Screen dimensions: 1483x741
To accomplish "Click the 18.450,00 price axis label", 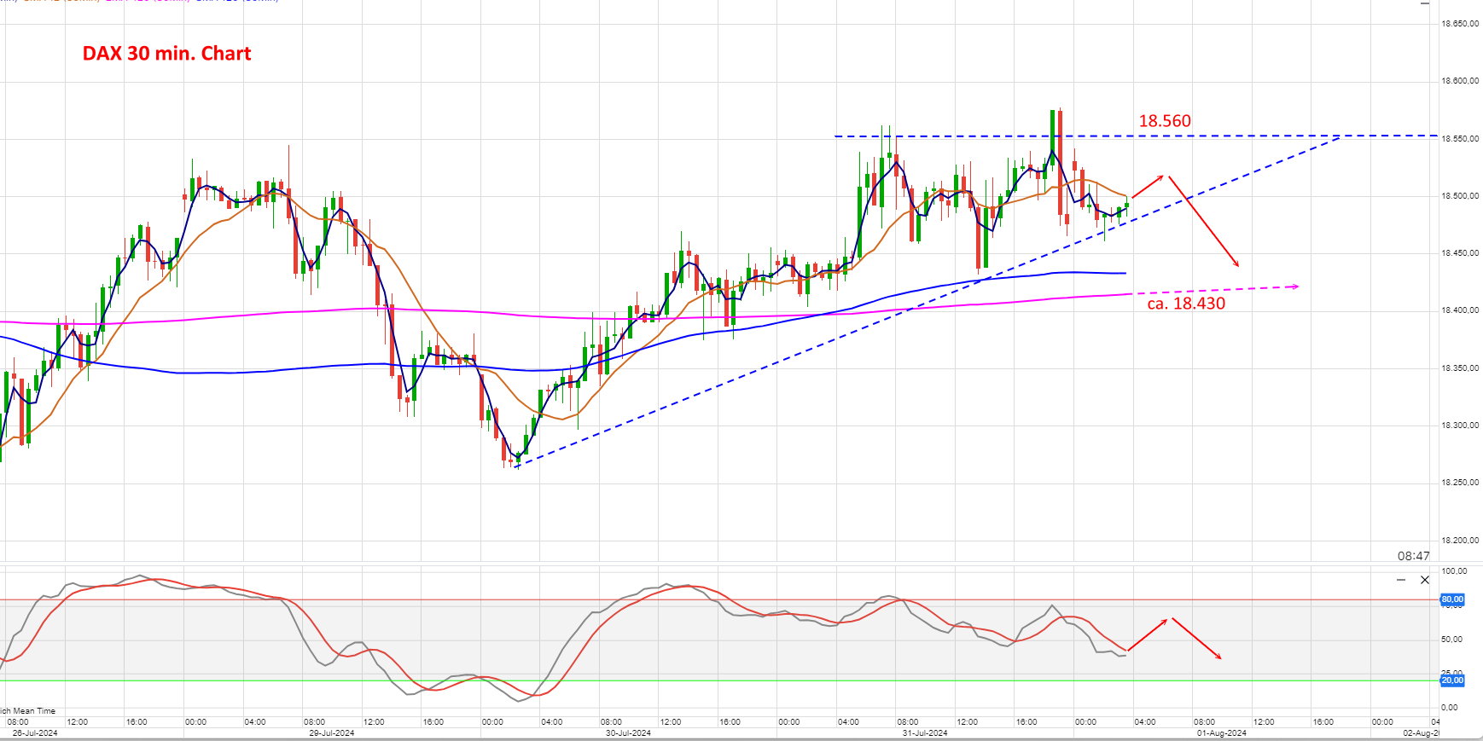I will point(1460,253).
